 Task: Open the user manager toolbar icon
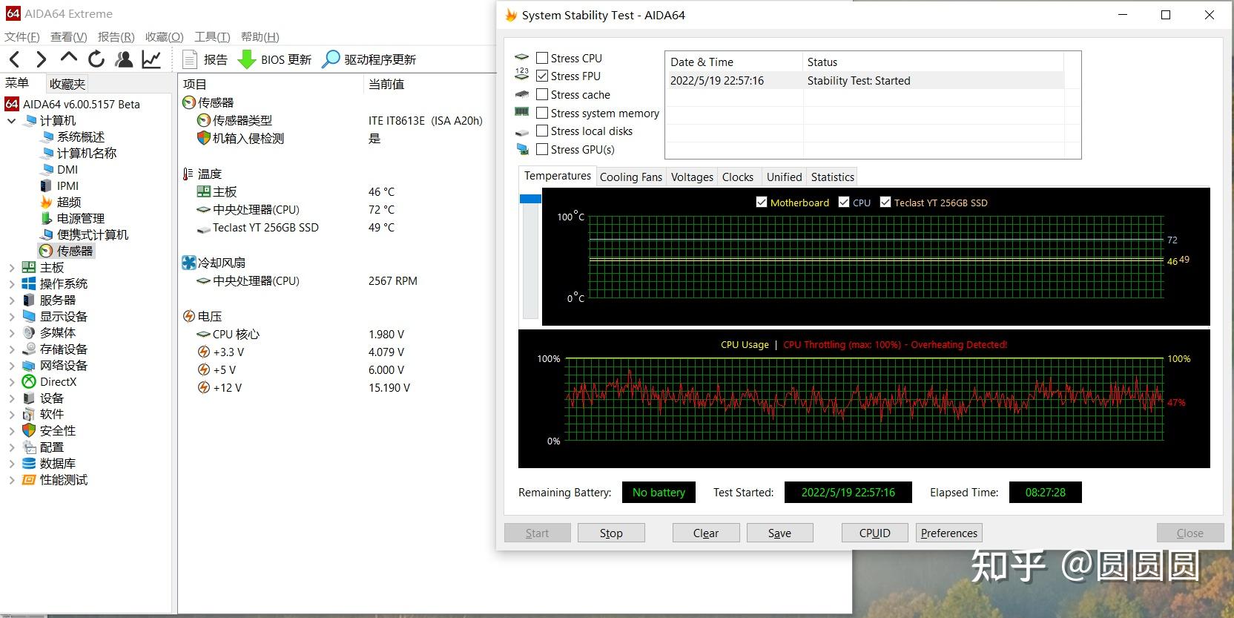[x=125, y=59]
